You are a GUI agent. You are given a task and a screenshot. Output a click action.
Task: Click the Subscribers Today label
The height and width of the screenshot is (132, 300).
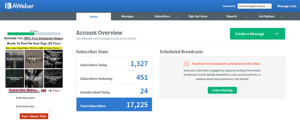[94, 65]
